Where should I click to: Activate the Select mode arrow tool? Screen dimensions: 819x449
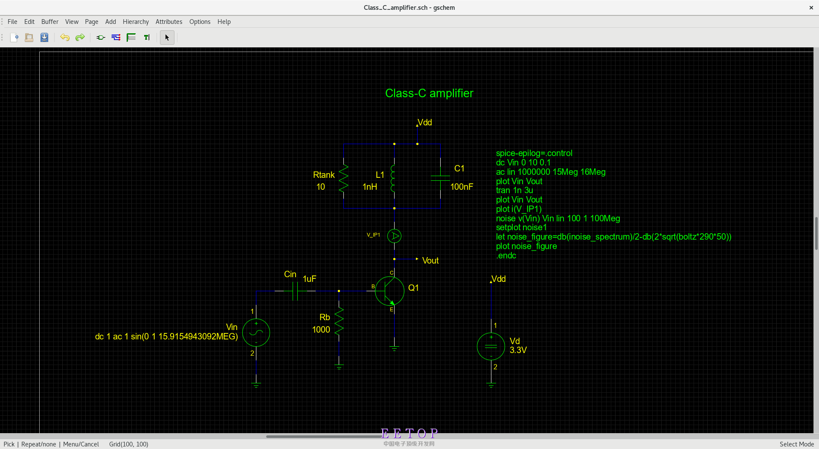(167, 38)
